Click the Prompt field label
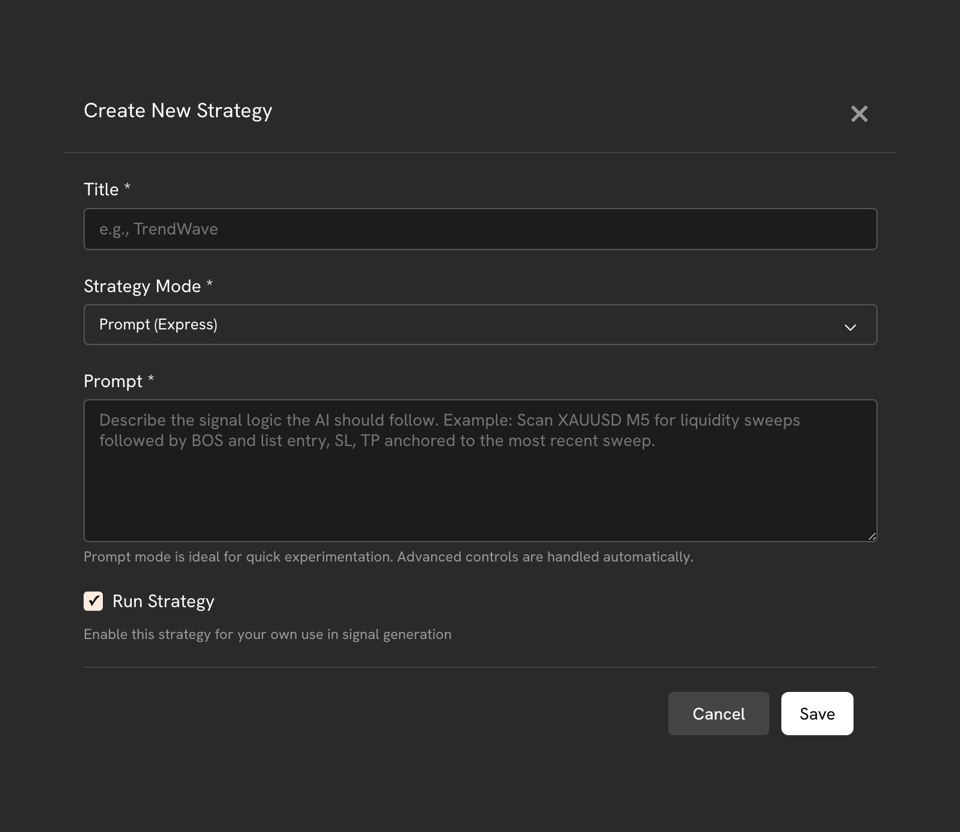The width and height of the screenshot is (960, 832). (x=113, y=381)
